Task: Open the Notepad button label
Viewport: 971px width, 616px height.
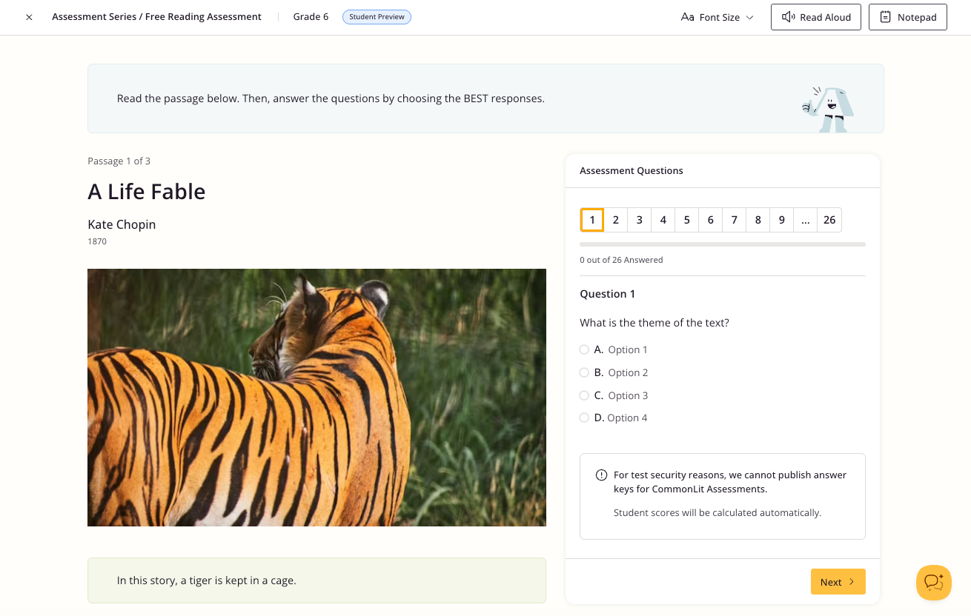Action: [917, 17]
